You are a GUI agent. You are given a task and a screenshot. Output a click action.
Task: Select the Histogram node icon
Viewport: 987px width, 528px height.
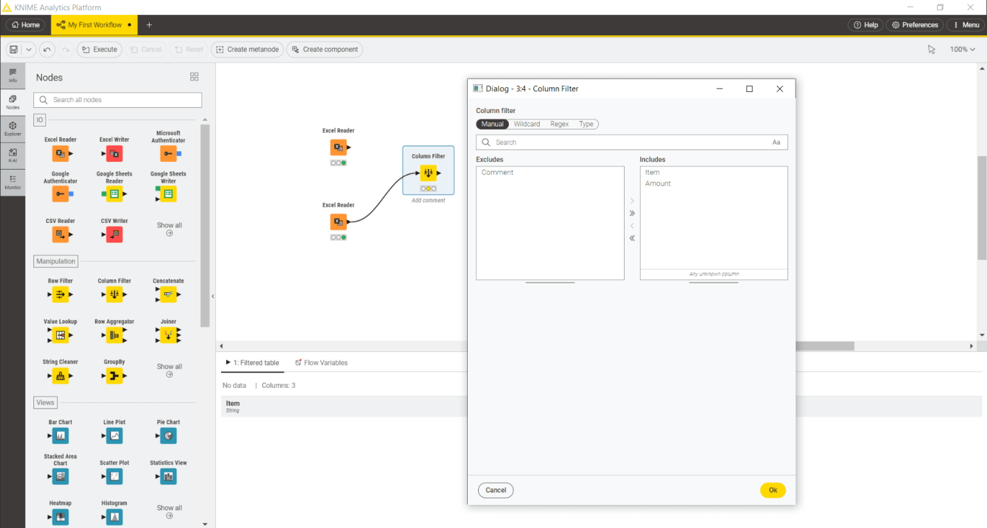coord(114,516)
